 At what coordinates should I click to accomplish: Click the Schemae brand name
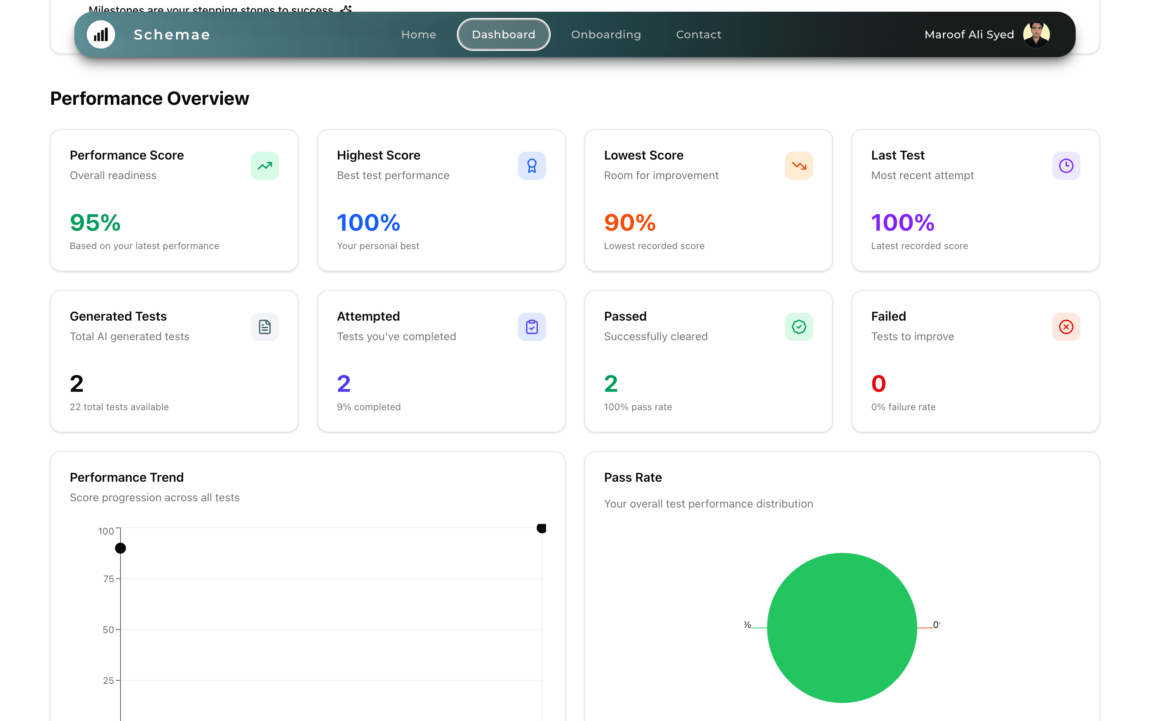pos(172,34)
